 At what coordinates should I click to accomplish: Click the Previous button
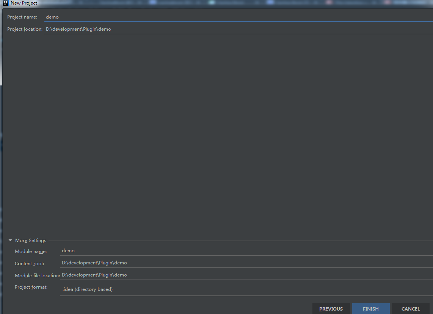point(331,309)
